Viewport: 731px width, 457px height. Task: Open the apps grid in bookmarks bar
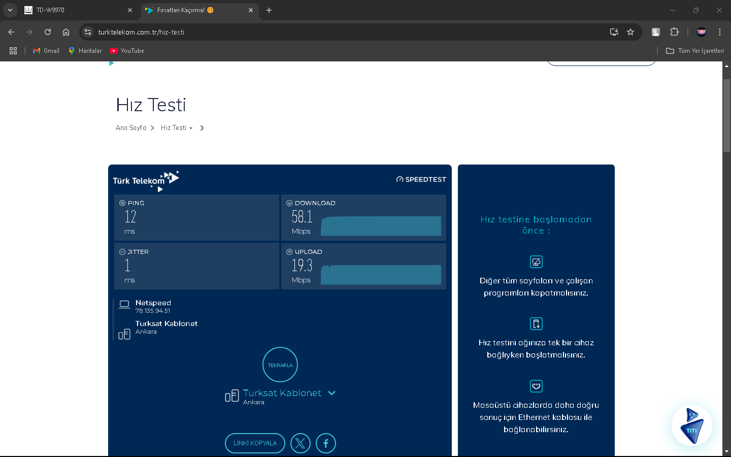pyautogui.click(x=13, y=51)
